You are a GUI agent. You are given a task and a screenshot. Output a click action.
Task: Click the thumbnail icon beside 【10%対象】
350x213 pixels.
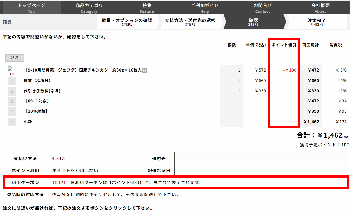[12, 111]
